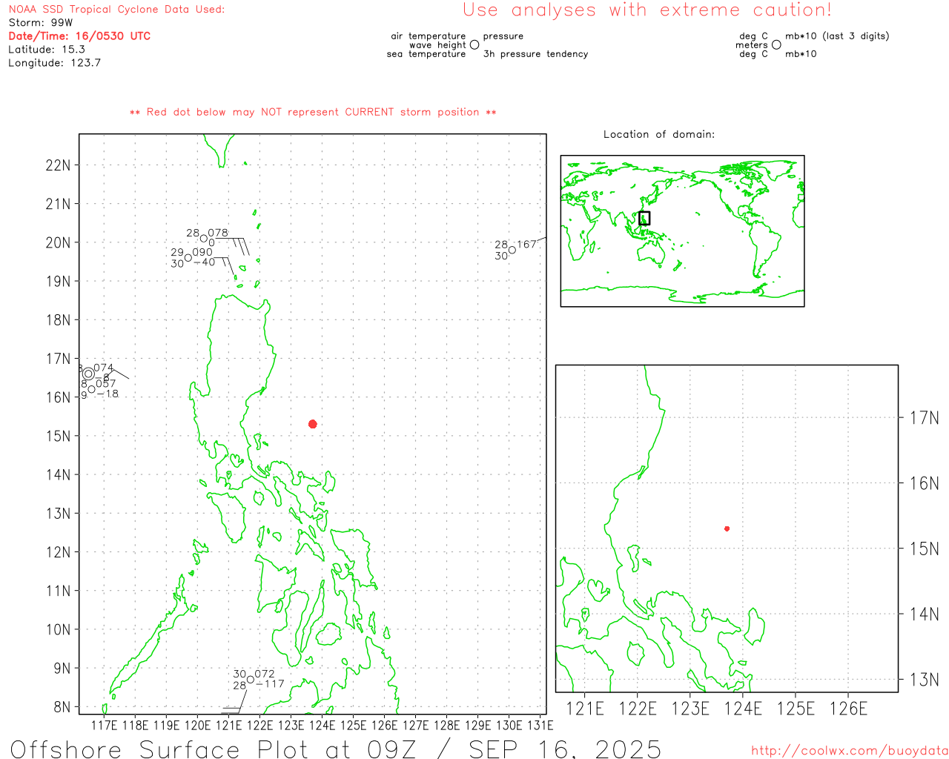The height and width of the screenshot is (759, 949).
Task: Click the '20N' latitude axis label
Action: coord(58,242)
